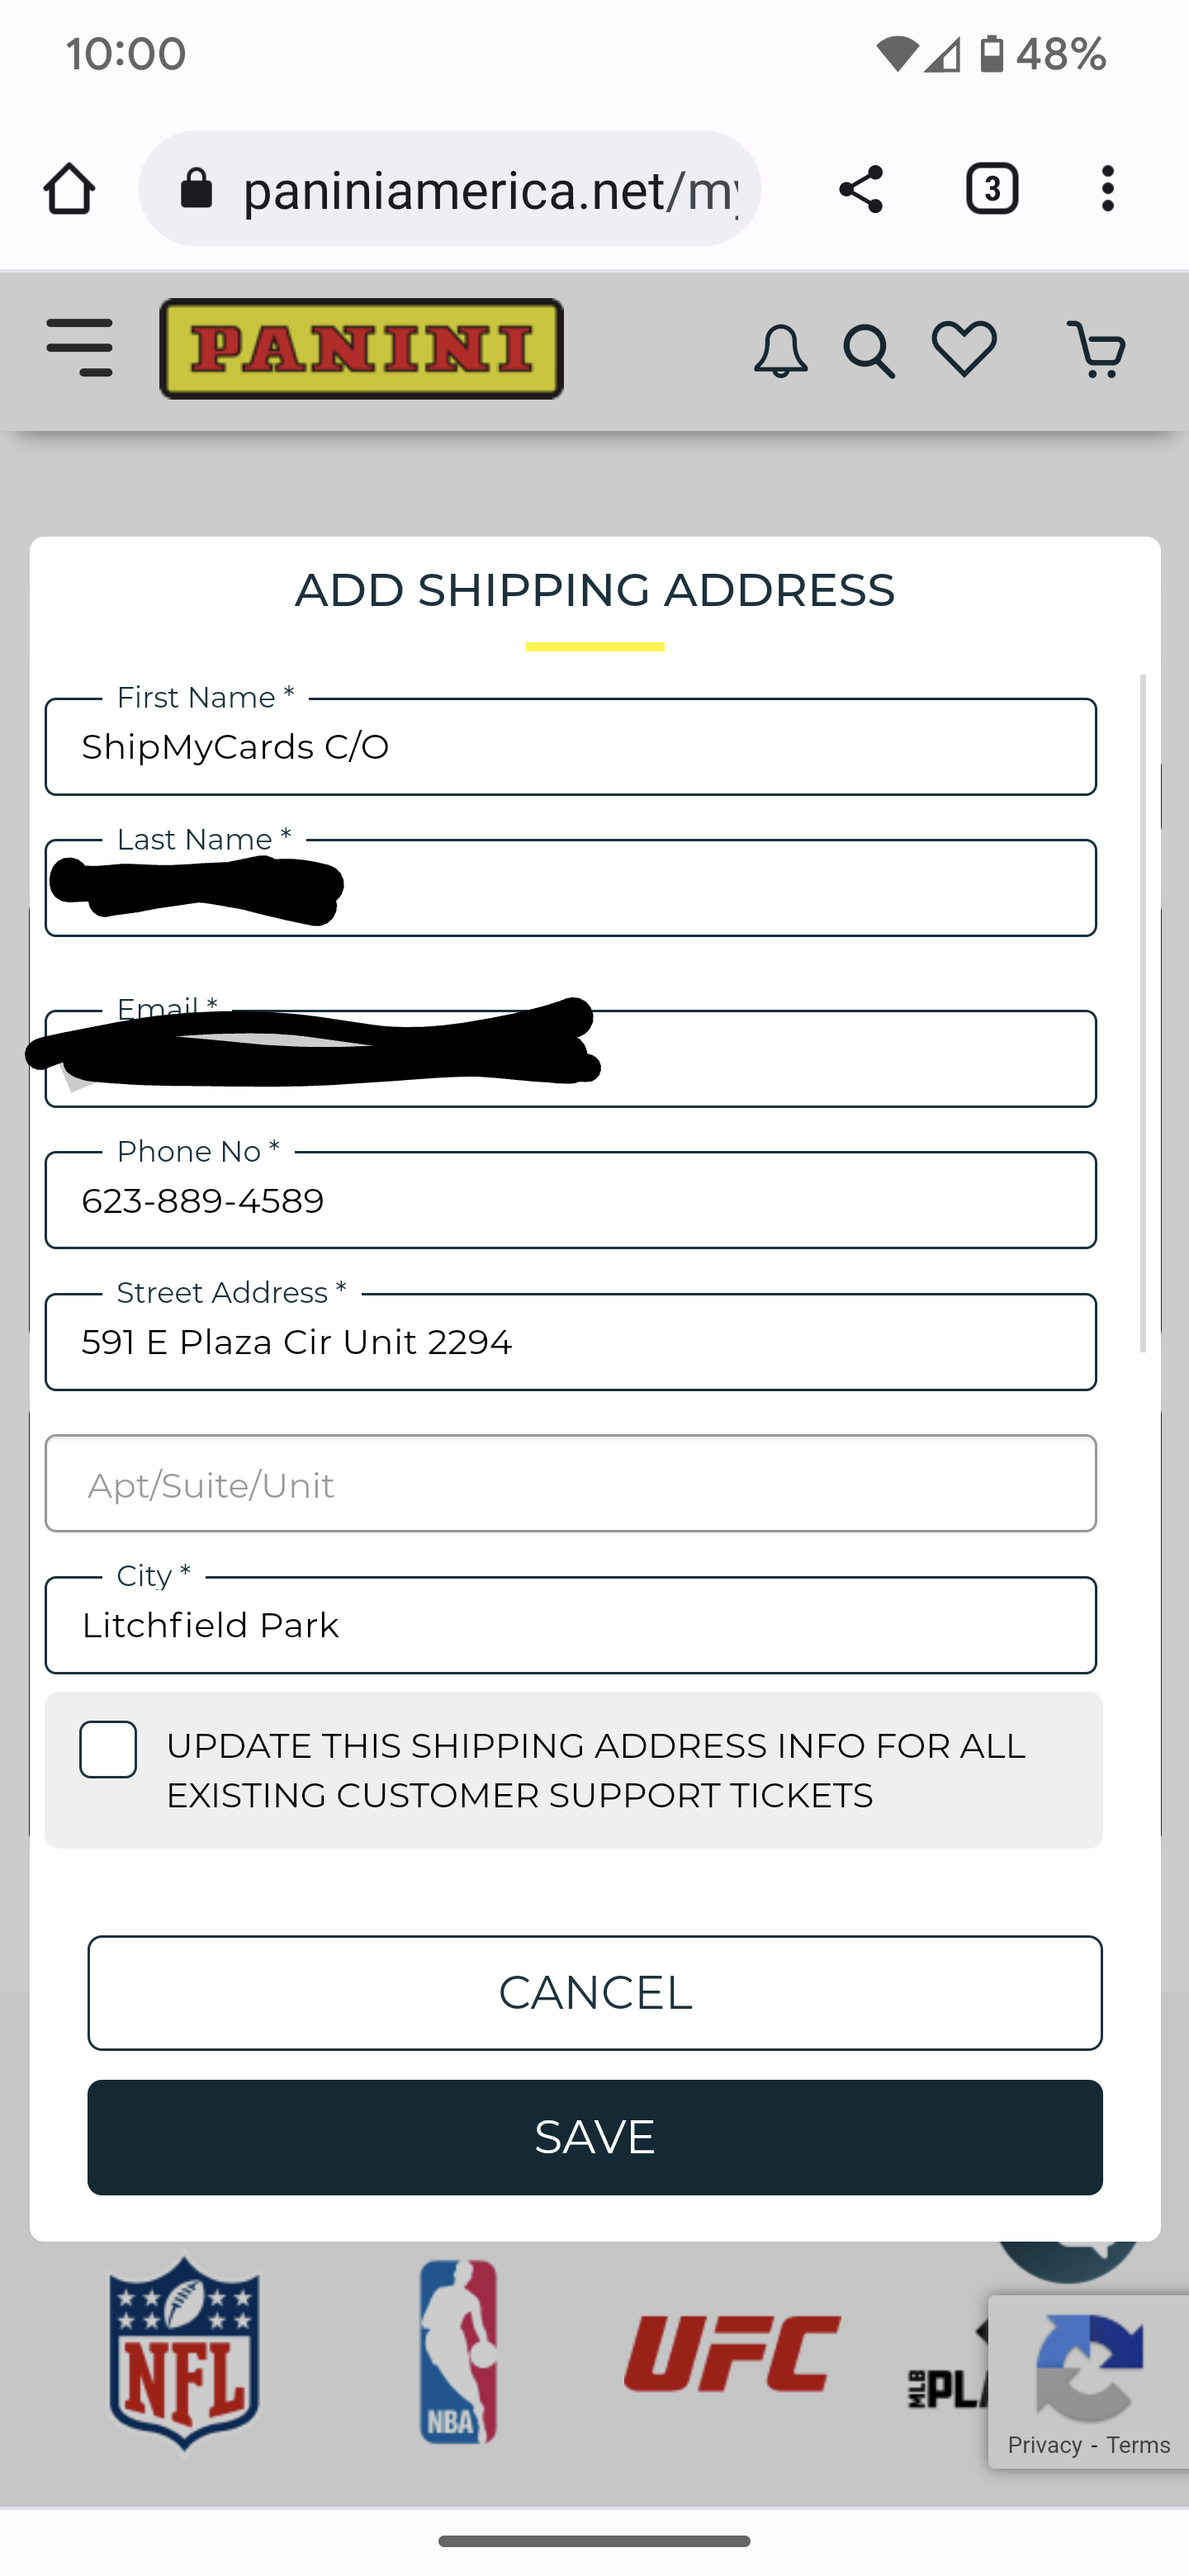Focus the Apt/Suite/Unit field
This screenshot has height=2576, width=1189.
(571, 1484)
